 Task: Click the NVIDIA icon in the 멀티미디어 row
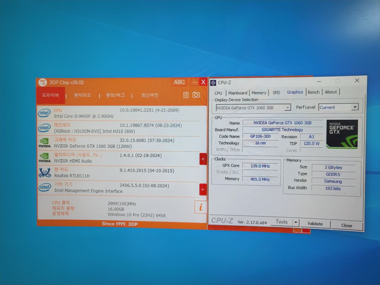pyautogui.click(x=44, y=158)
